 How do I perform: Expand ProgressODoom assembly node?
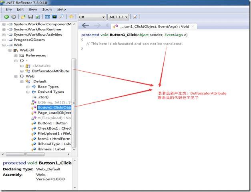(x=4, y=40)
